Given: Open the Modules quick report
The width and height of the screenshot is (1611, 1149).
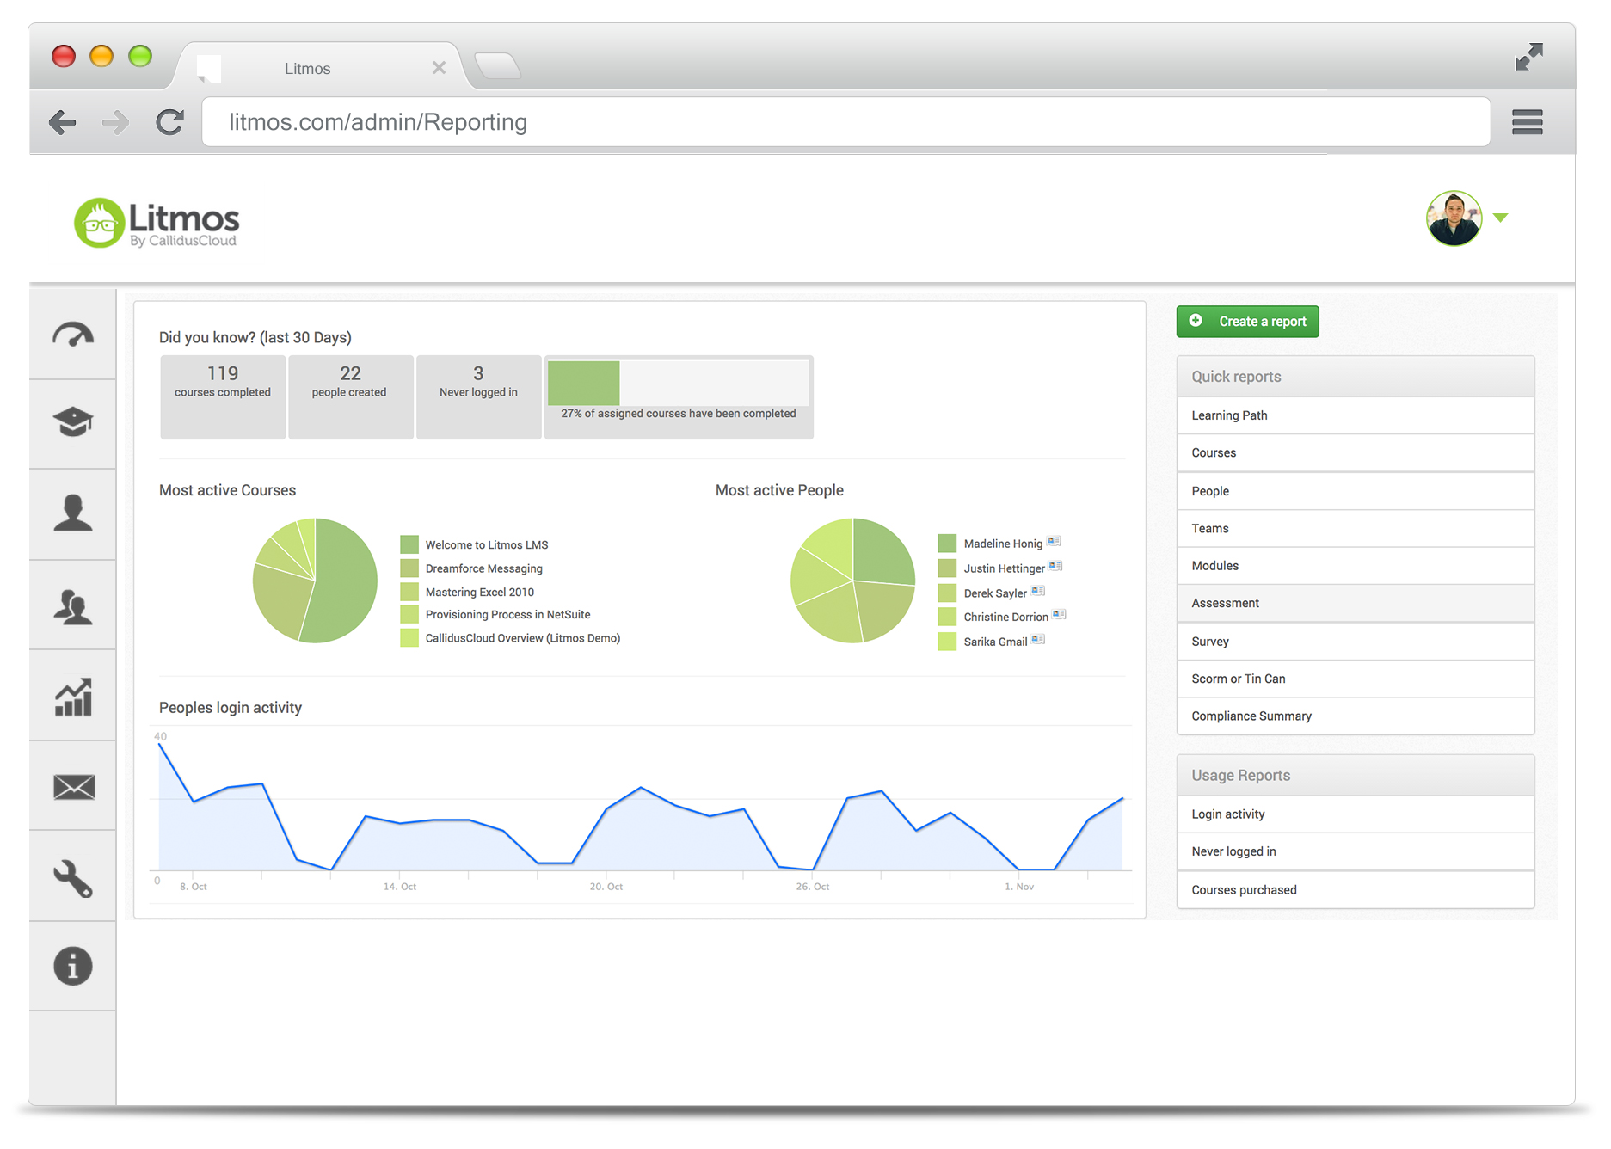Looking at the screenshot, I should point(1356,566).
